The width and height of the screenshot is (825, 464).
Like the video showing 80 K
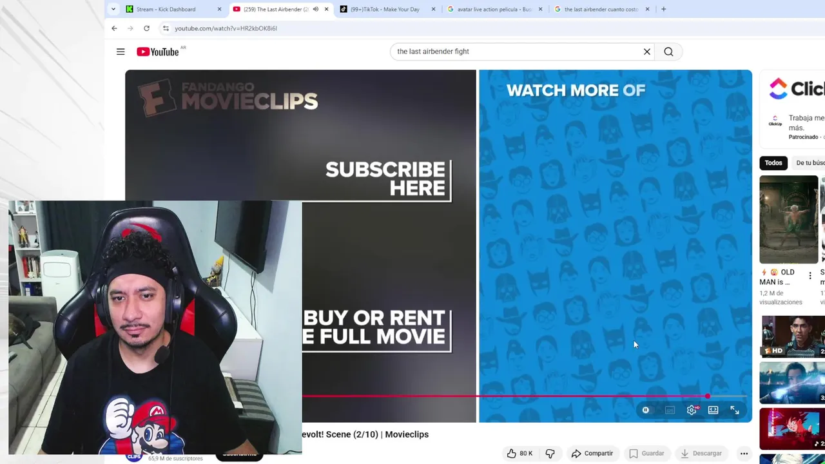tap(519, 453)
